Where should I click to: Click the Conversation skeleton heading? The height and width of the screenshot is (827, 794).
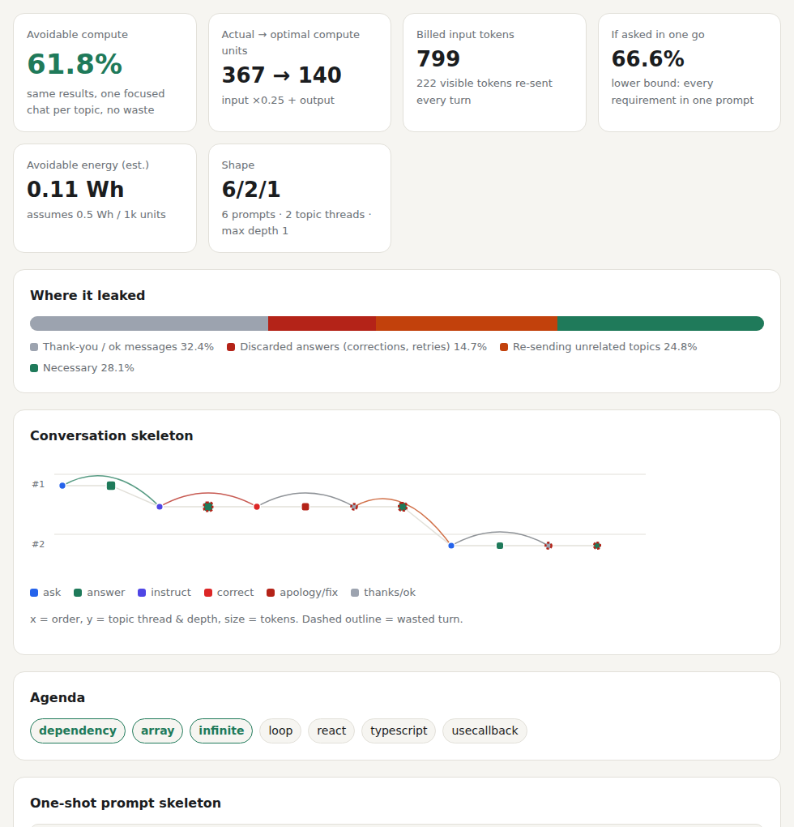click(x=112, y=435)
